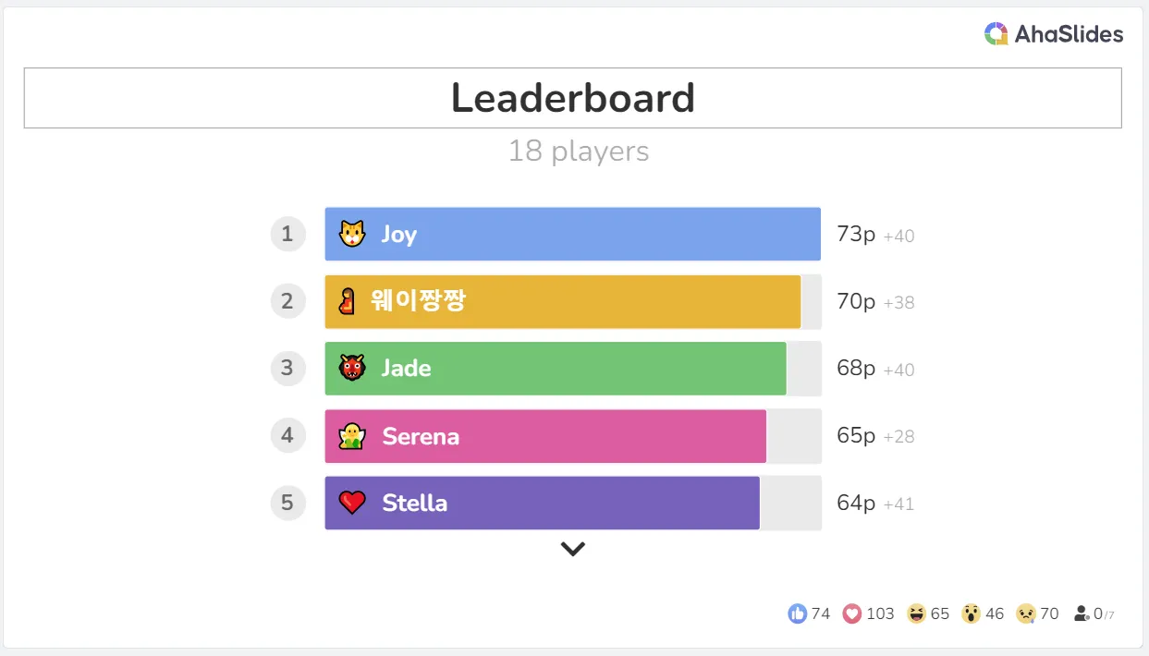This screenshot has width=1149, height=656.
Task: Click Stella's 64p score label
Action: coord(856,503)
